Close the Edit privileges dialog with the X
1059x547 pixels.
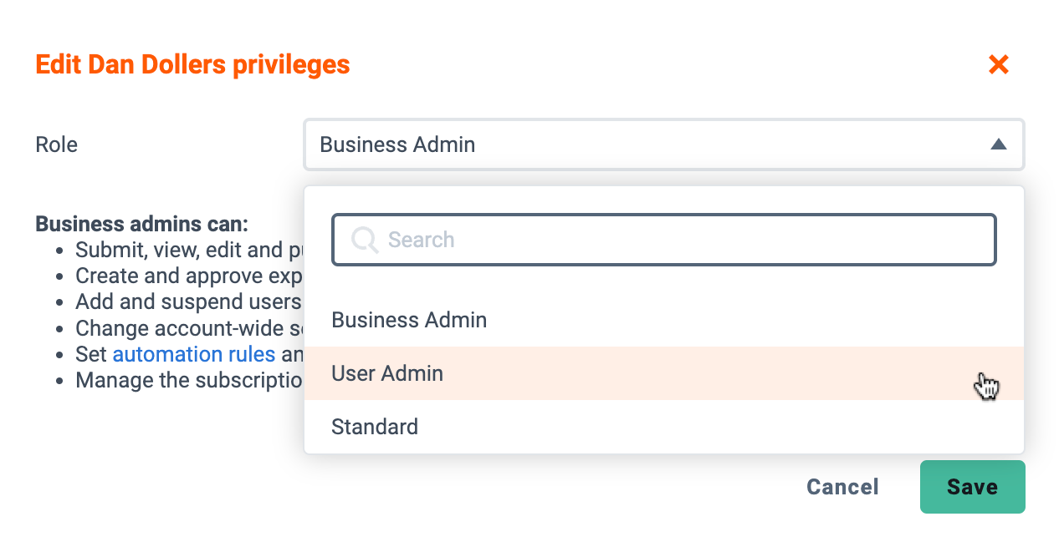click(998, 64)
